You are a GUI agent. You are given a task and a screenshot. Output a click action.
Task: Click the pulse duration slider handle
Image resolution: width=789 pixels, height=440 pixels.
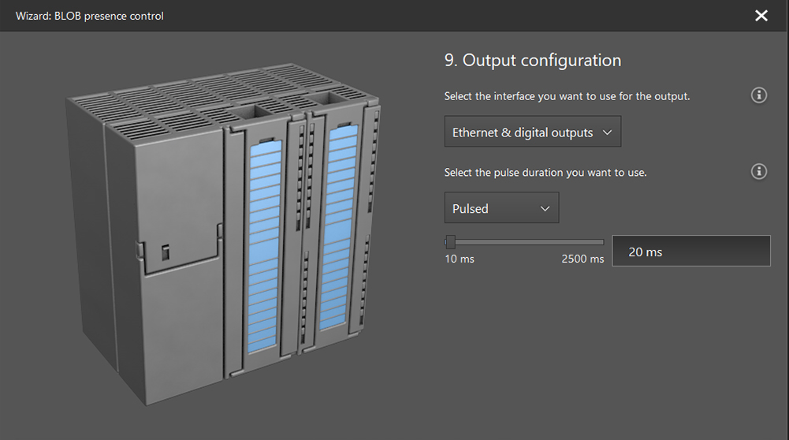[x=450, y=242]
